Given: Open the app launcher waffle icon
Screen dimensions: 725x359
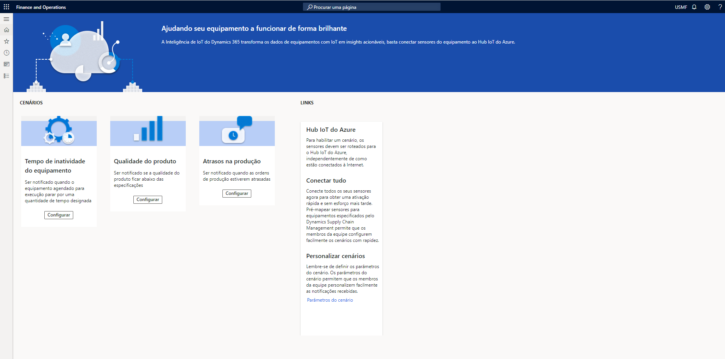Looking at the screenshot, I should (7, 7).
